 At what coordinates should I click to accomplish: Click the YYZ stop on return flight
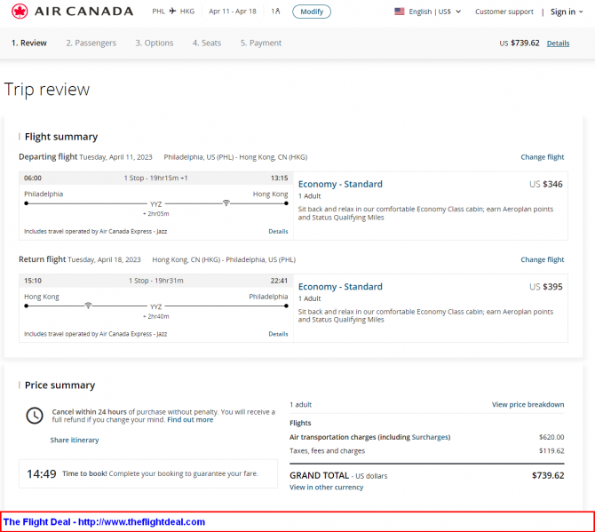tap(156, 306)
